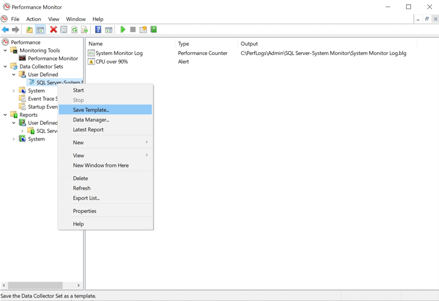Click the red X Delete toolbar icon
The width and height of the screenshot is (439, 301).
pyautogui.click(x=53, y=29)
